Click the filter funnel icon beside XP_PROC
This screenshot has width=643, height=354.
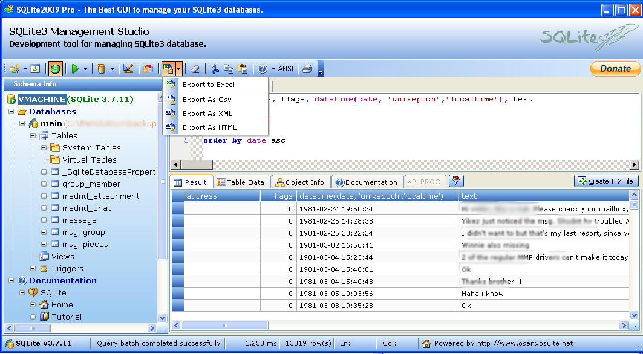point(456,181)
